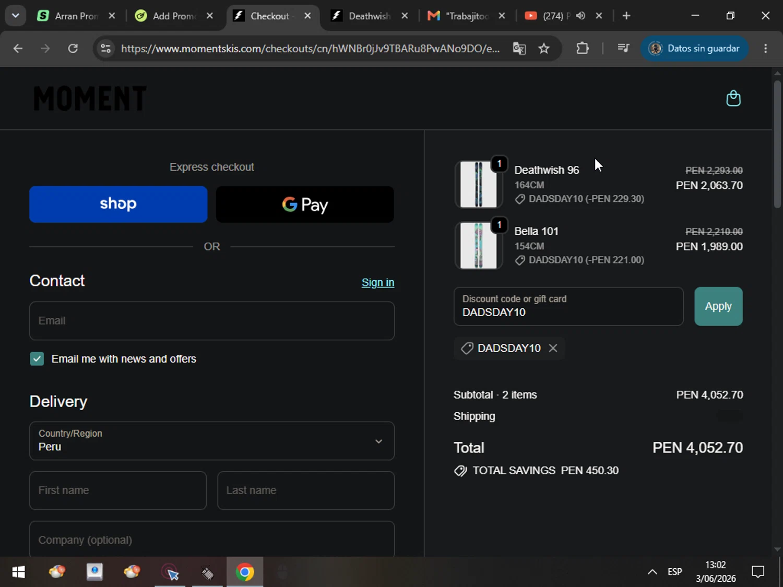Click Bella 101 discounted price PEN 1,989.00

click(x=709, y=246)
